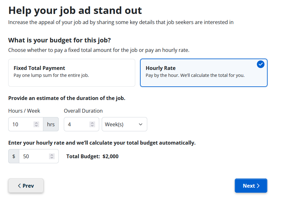Click the dollar sign prefix
This screenshot has width=285, height=206.
point(14,156)
